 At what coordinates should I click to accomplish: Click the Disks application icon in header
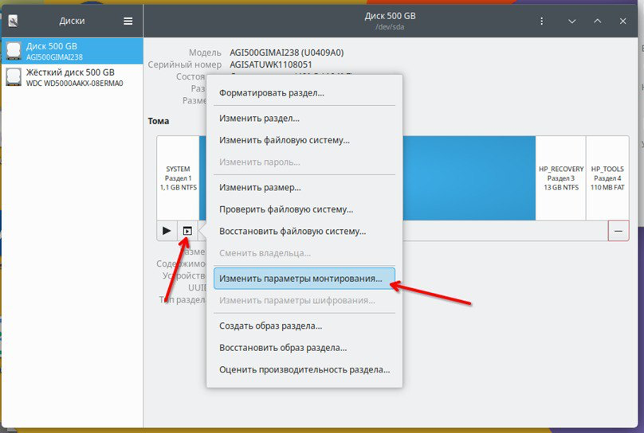point(13,21)
